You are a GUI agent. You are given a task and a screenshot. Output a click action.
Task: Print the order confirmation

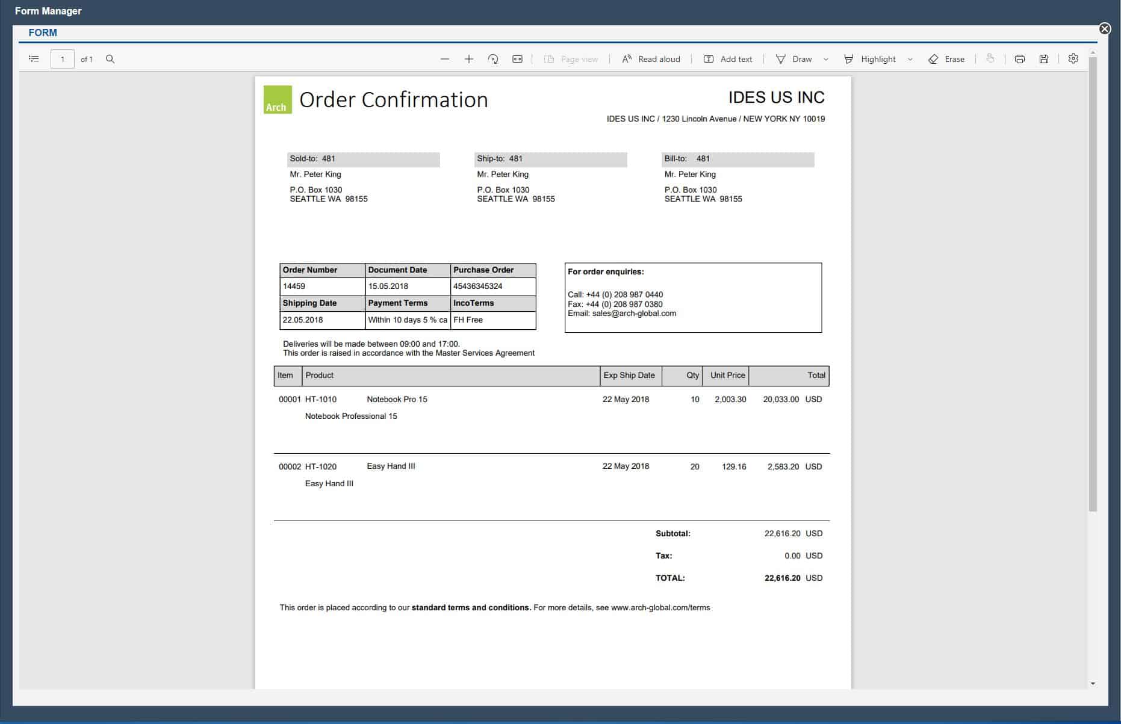click(x=1019, y=59)
